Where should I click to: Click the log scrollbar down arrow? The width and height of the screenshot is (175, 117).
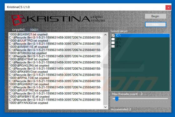tap(105, 107)
